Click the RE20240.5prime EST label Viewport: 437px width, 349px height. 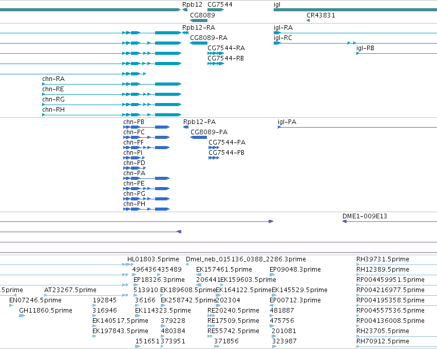point(233,311)
